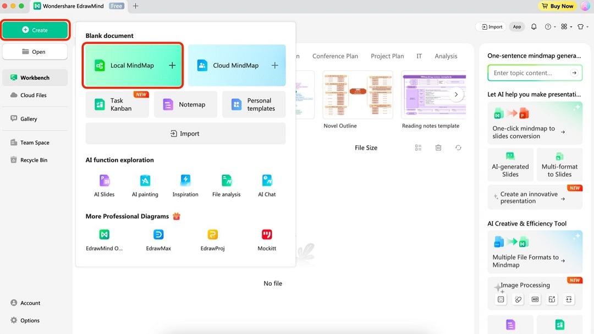Open Cloud Files in sidebar

[35, 95]
